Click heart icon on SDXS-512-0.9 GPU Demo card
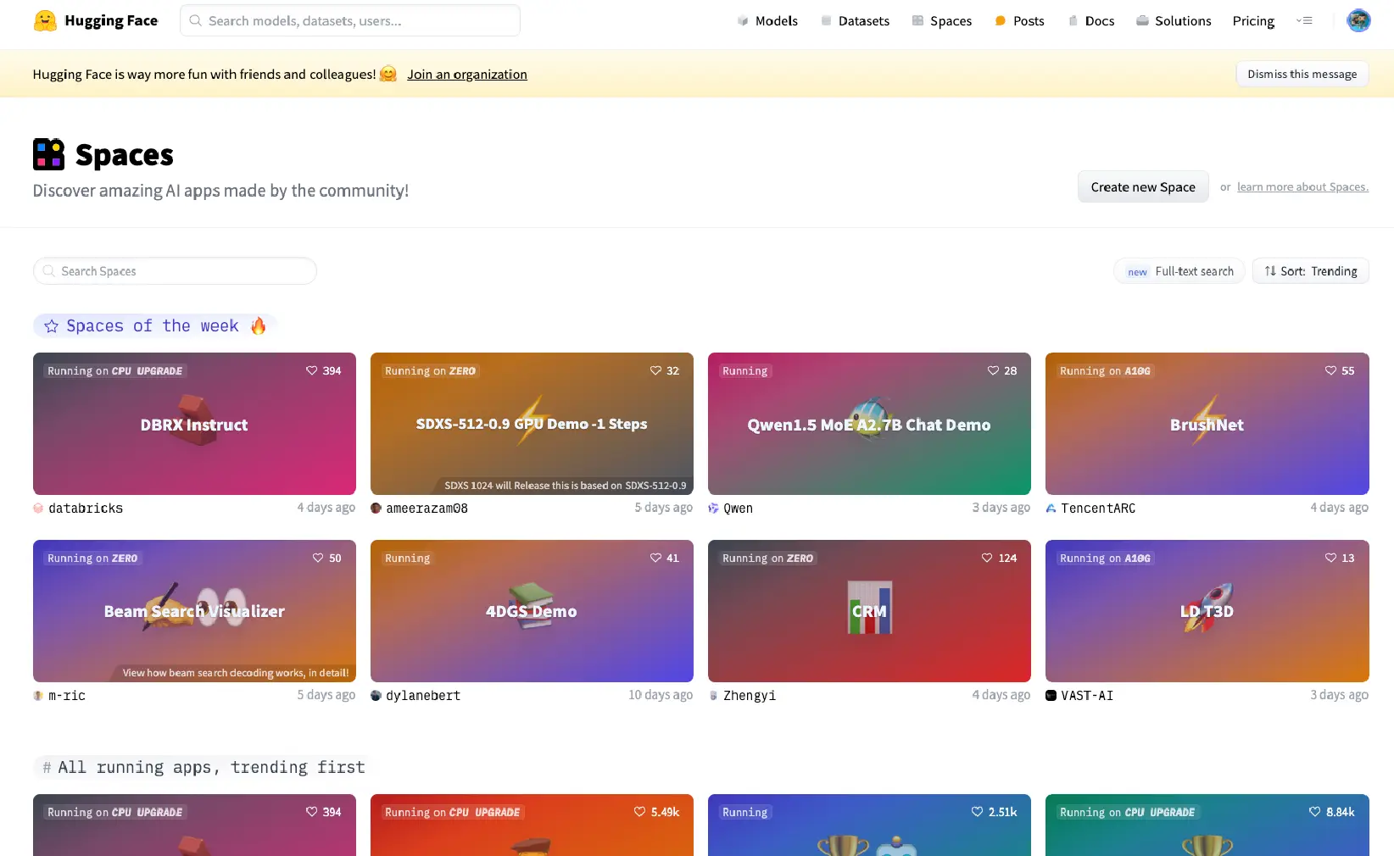The width and height of the screenshot is (1394, 856). point(655,370)
